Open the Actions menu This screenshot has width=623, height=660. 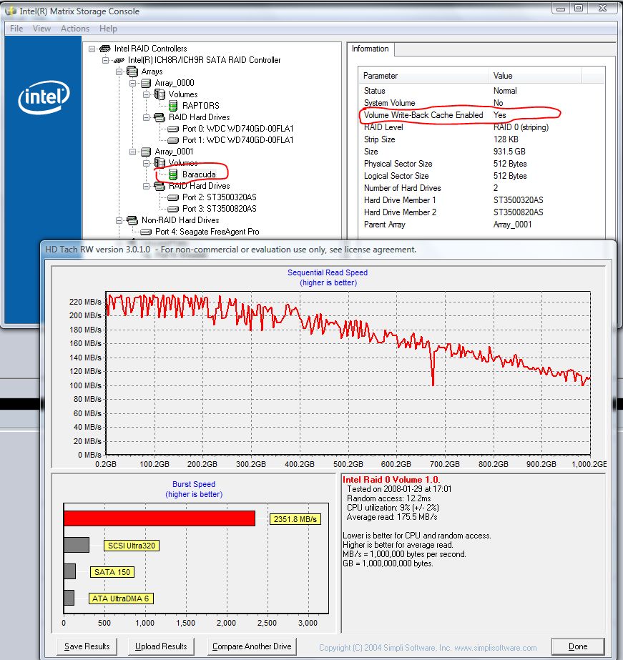point(75,29)
